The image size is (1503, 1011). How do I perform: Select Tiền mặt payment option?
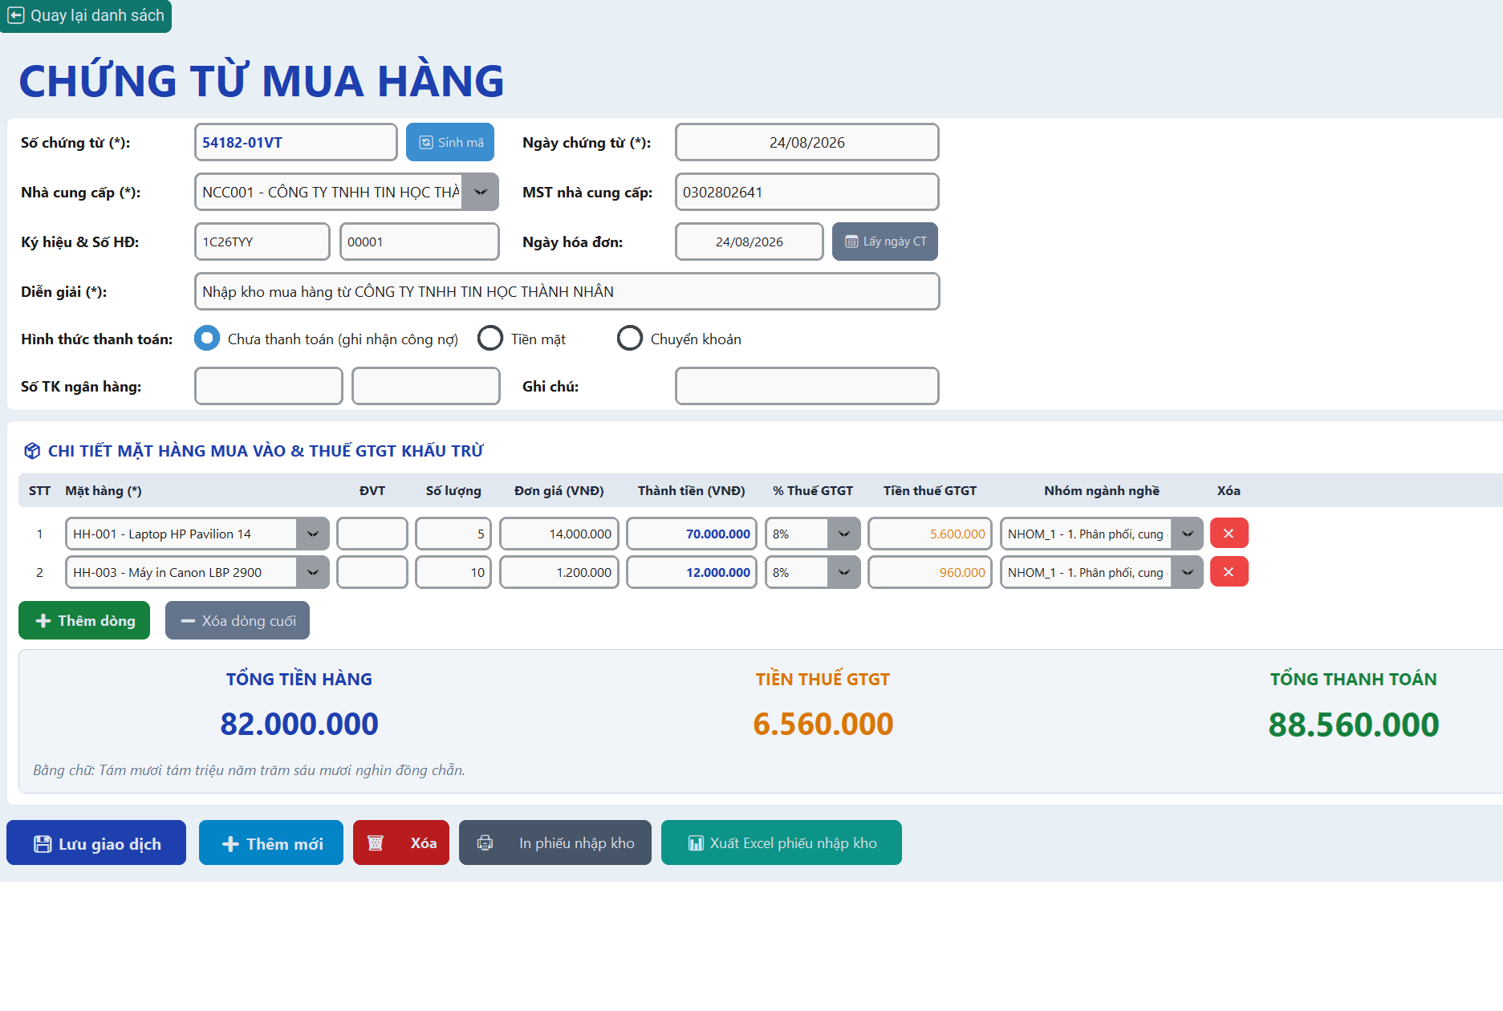490,339
